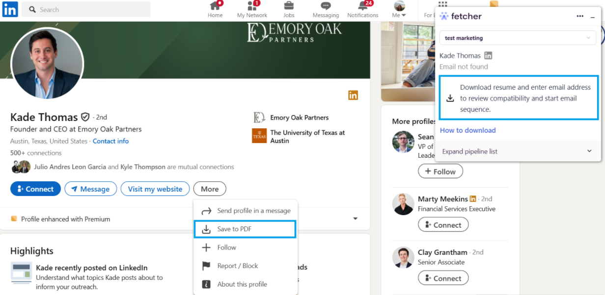Click the Premium gold badge on banner

point(353,95)
